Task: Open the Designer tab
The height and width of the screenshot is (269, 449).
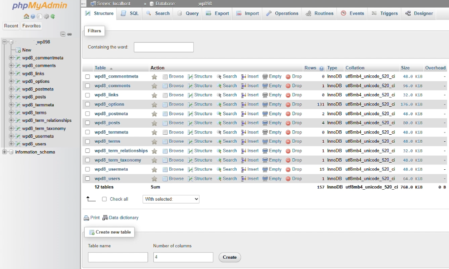Action: point(420,13)
